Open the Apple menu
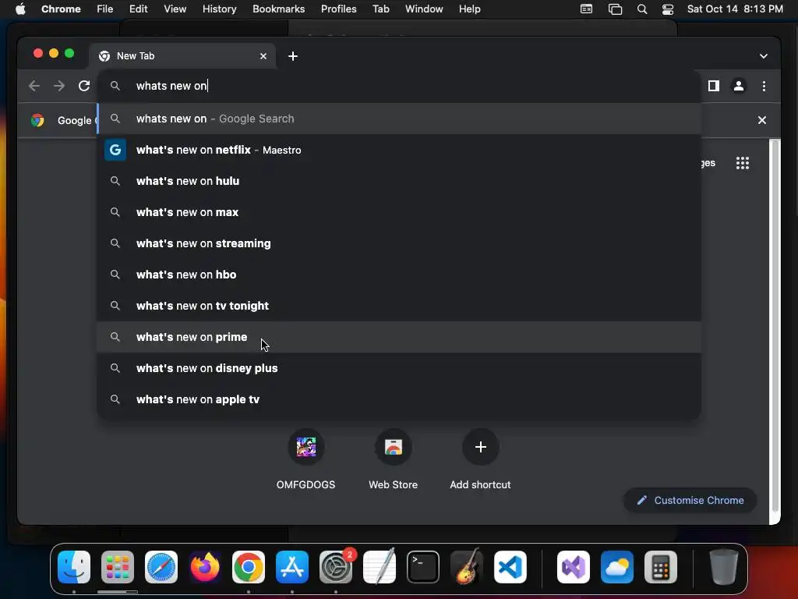This screenshot has height=599, width=798. coord(20,9)
